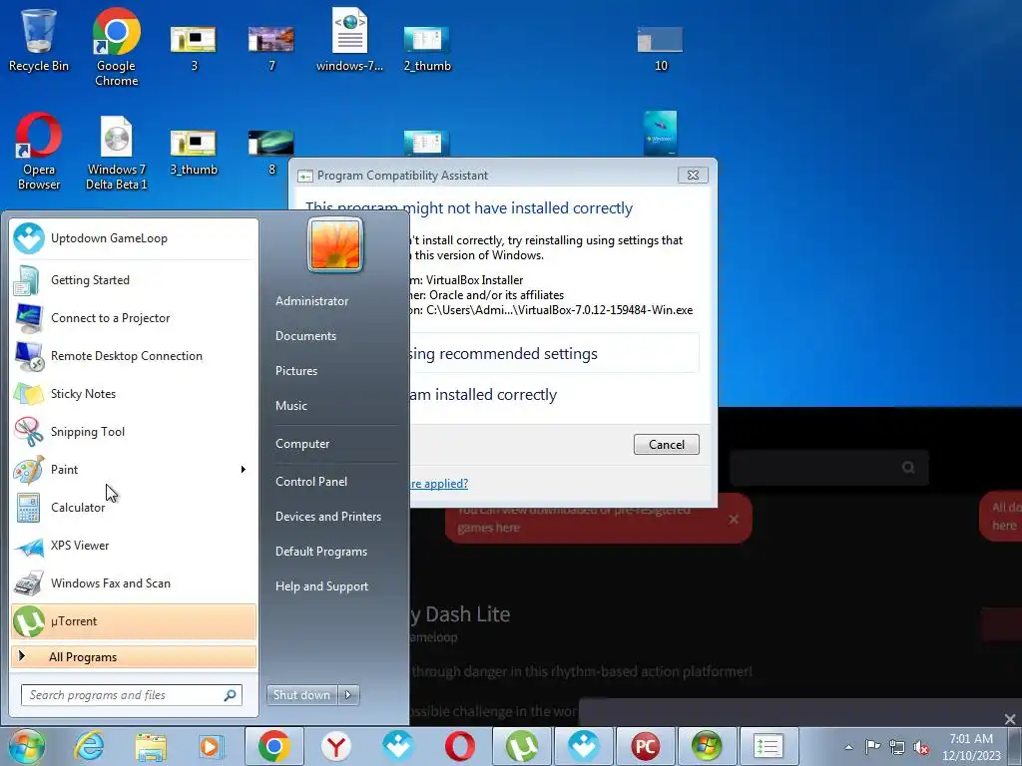
Task: Open the Shut down options arrow
Action: (348, 695)
